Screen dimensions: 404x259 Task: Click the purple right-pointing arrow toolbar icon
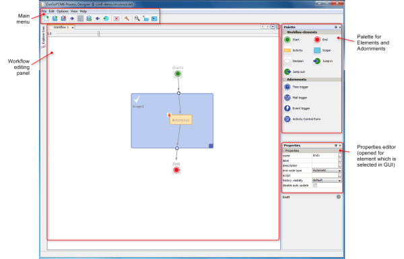72,19
